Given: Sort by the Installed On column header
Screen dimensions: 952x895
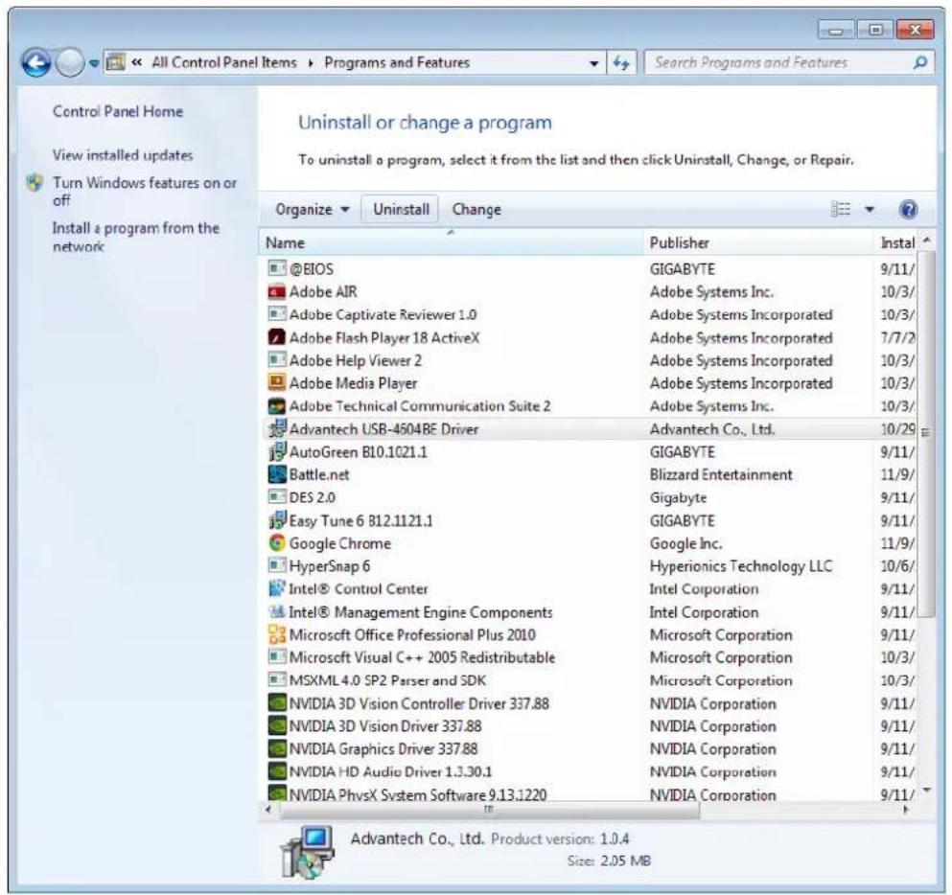Looking at the screenshot, I should point(897,242).
